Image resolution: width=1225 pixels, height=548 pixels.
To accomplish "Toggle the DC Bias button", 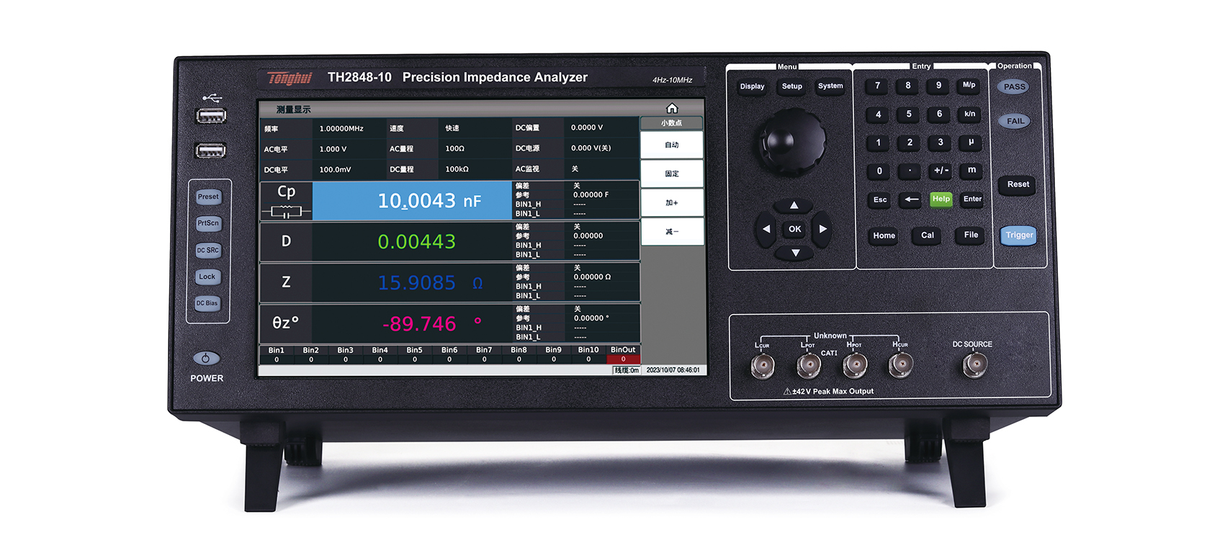I will pos(207,303).
